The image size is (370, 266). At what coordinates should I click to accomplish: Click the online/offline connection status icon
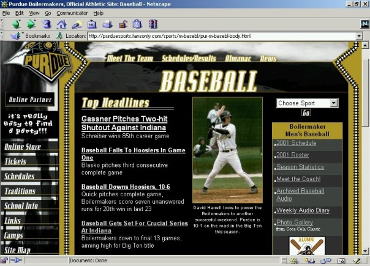tap(16, 260)
